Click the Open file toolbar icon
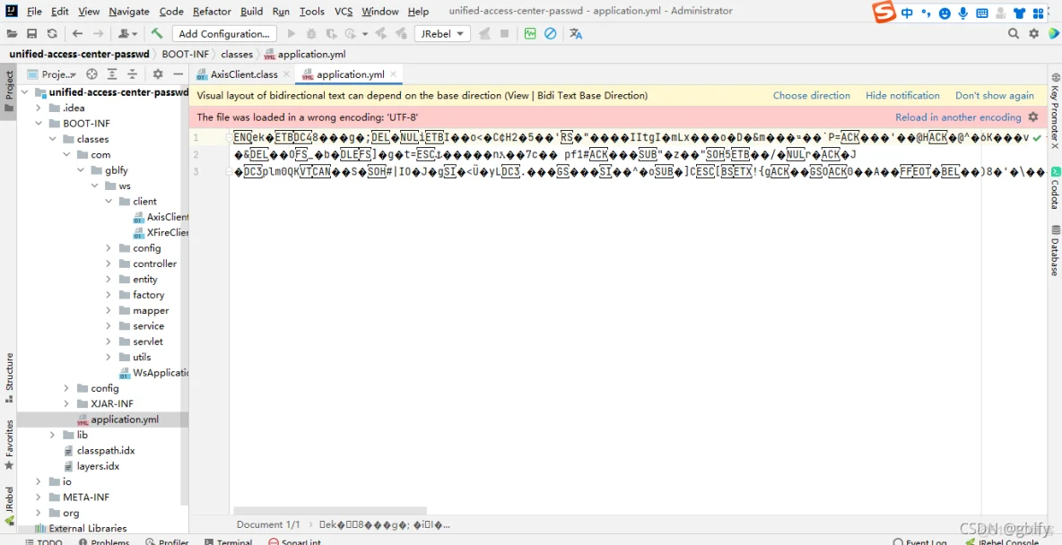Viewport: 1062px width, 545px height. 12,33
